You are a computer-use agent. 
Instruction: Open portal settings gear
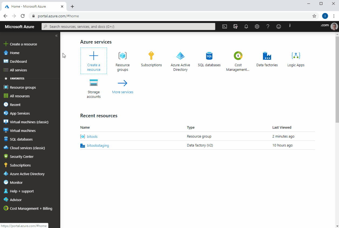pyautogui.click(x=257, y=26)
